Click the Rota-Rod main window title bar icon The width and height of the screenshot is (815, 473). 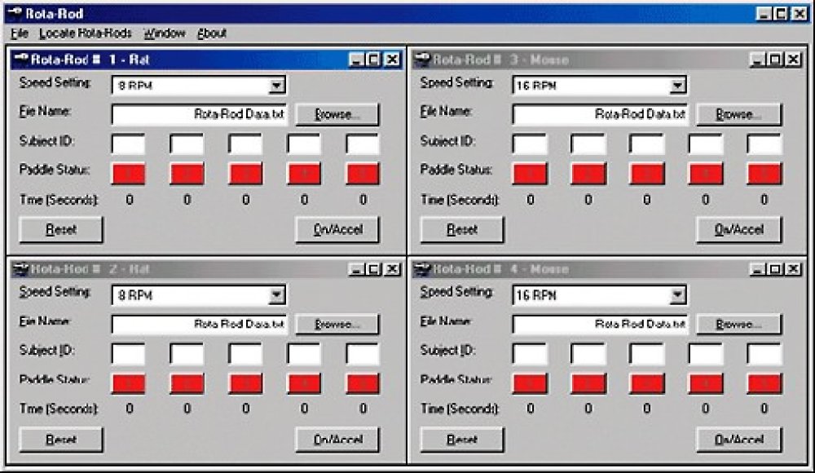(14, 14)
